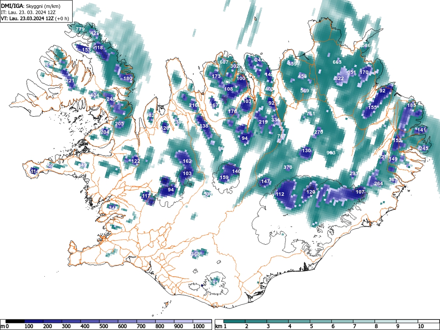Click the visibility value 140
Screen dimensions: 440x330
coord(236,171)
